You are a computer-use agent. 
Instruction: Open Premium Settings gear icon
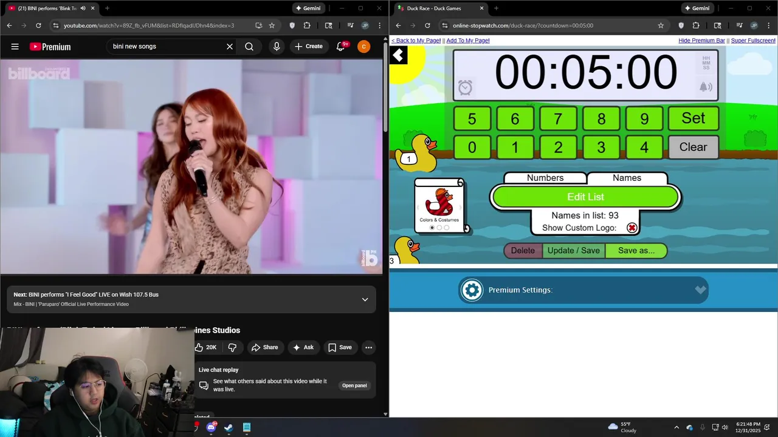(472, 290)
